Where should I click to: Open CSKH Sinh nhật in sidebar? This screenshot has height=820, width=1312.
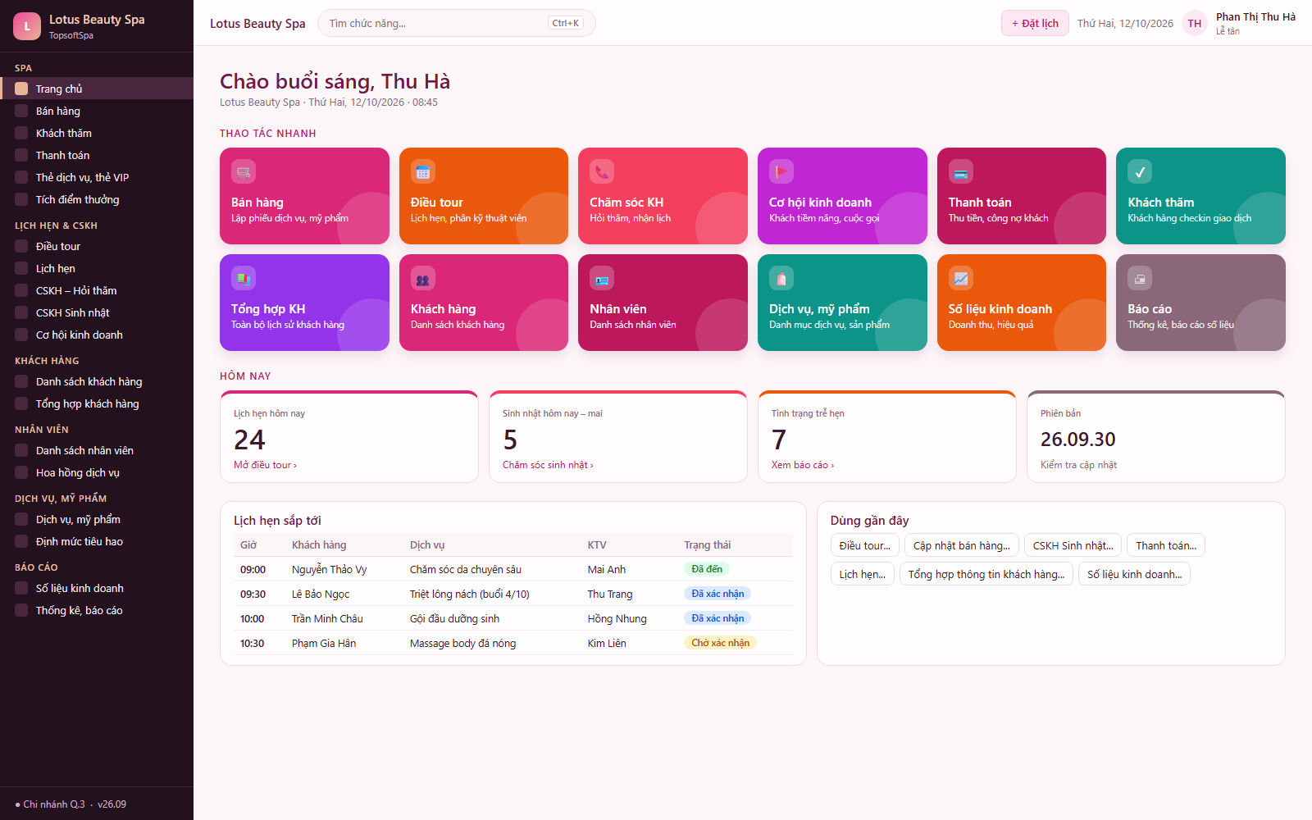(x=97, y=312)
